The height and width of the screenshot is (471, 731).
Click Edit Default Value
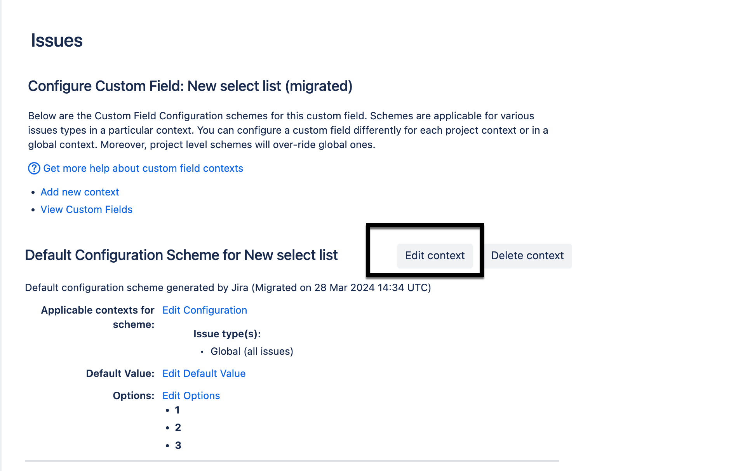tap(204, 373)
